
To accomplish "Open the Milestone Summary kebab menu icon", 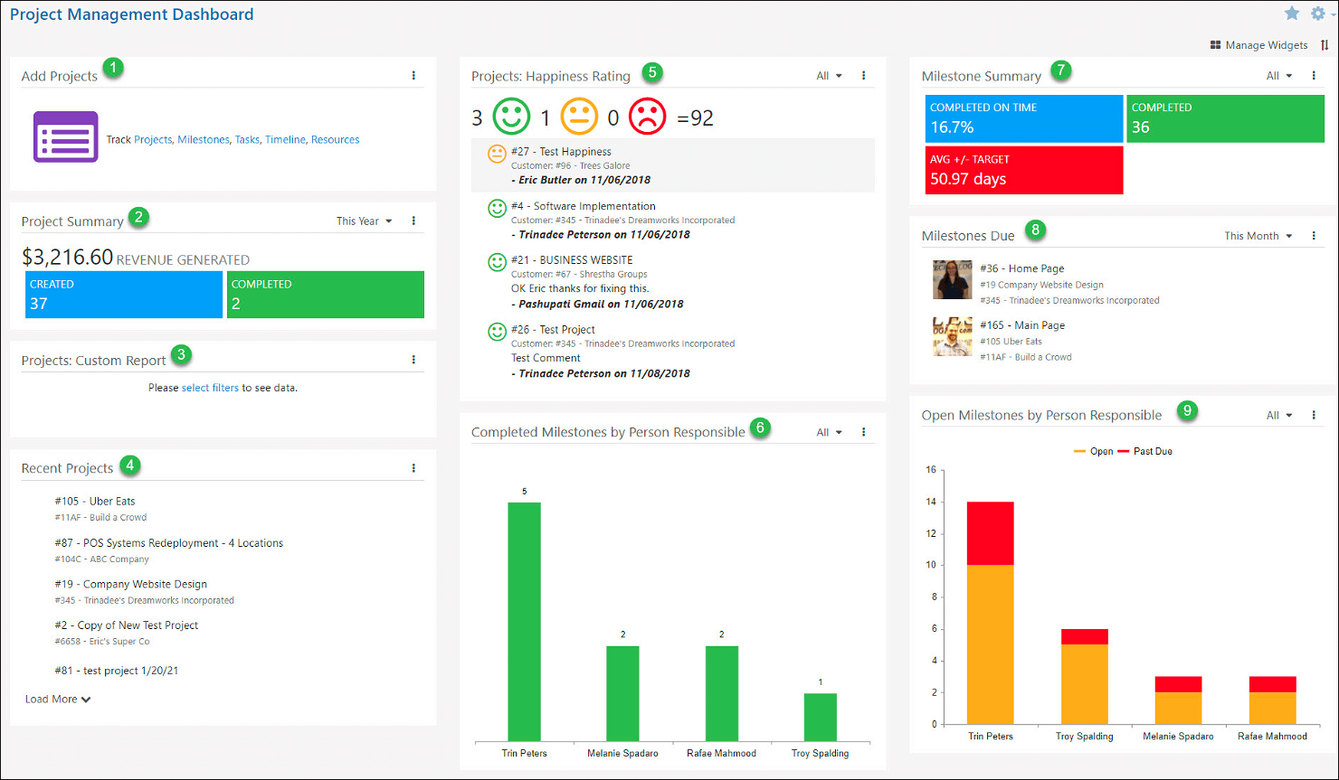I will (1314, 75).
